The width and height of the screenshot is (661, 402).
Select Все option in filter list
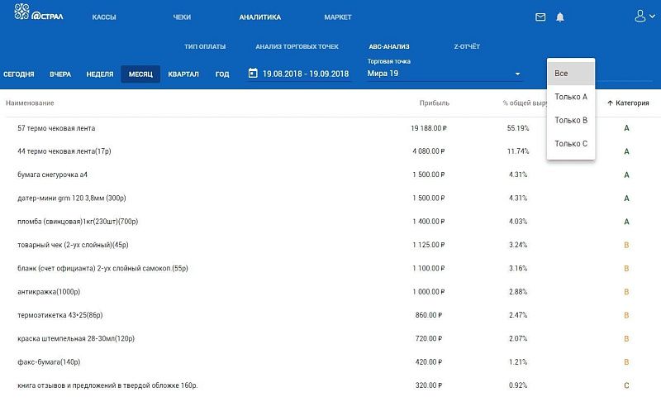[x=571, y=74]
